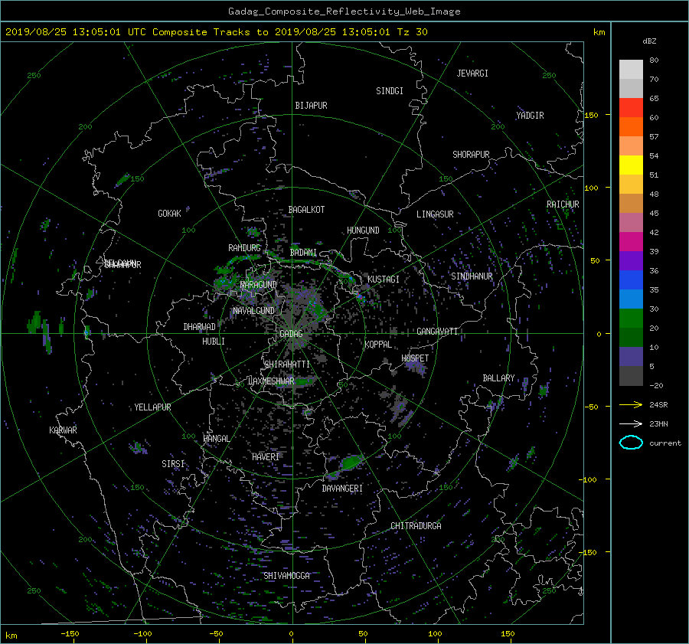This screenshot has width=689, height=644.
Task: Click the KARWAR city label
Action: click(63, 430)
